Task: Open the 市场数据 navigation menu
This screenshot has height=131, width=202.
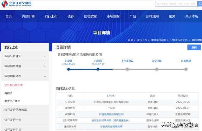Action: [113, 16]
